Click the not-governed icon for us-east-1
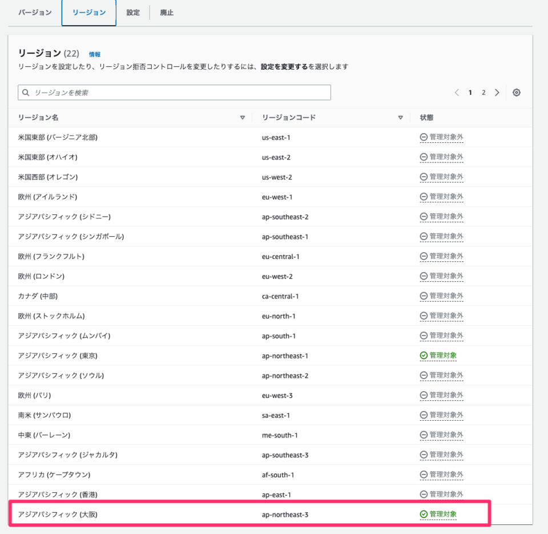Viewport: 548px width, 534px height. (424, 137)
